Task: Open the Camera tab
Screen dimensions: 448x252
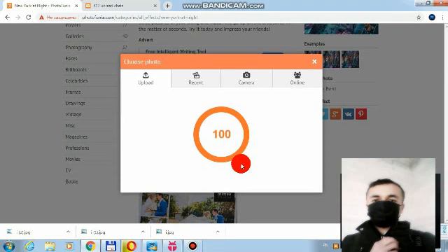Action: click(246, 78)
